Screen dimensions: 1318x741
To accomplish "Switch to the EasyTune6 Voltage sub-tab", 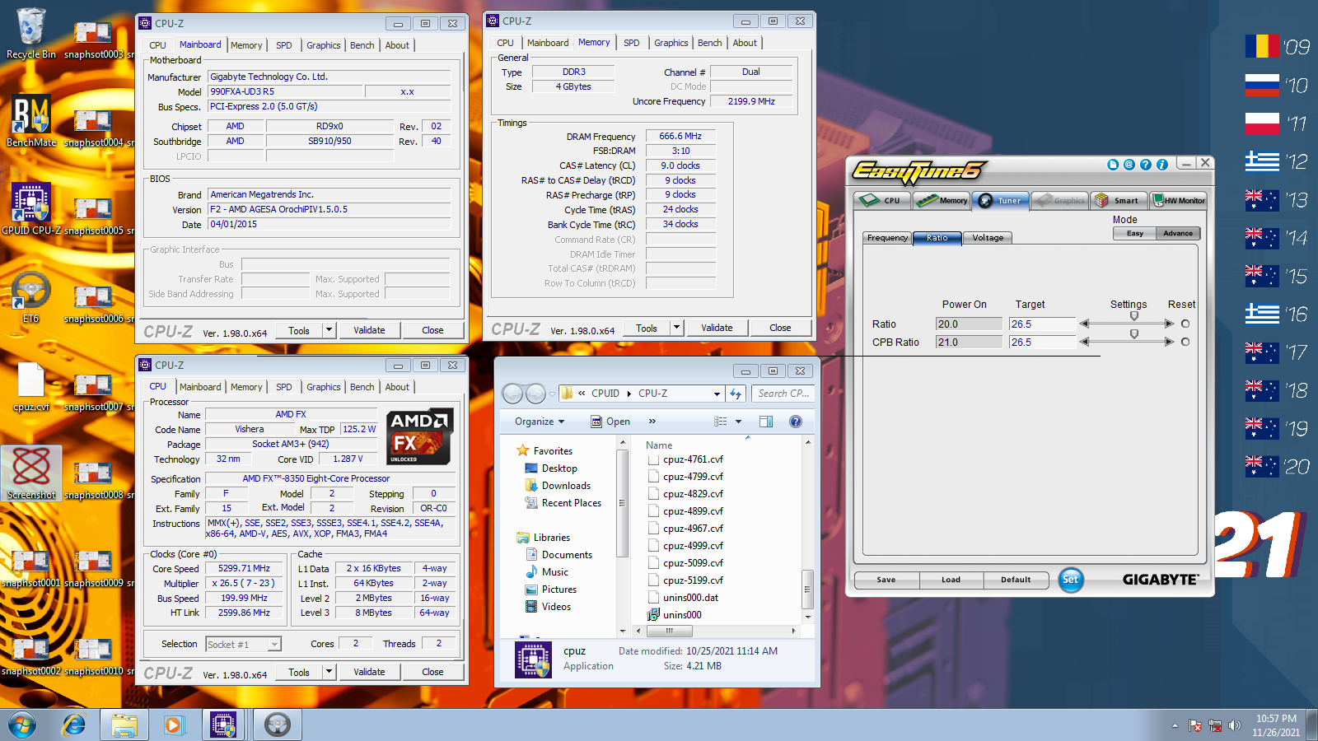I will pos(988,238).
